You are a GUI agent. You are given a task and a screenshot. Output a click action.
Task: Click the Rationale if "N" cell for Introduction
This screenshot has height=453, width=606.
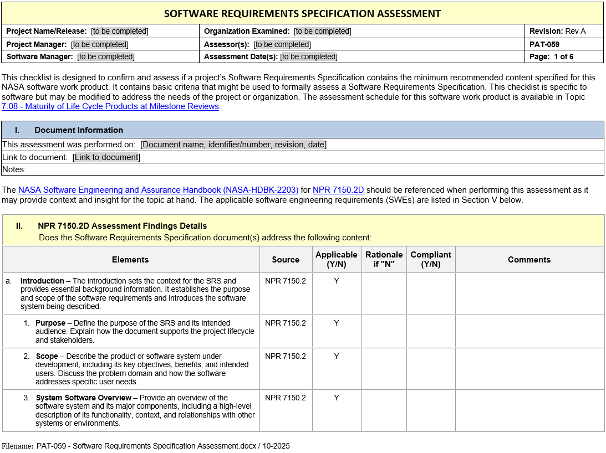(x=384, y=294)
